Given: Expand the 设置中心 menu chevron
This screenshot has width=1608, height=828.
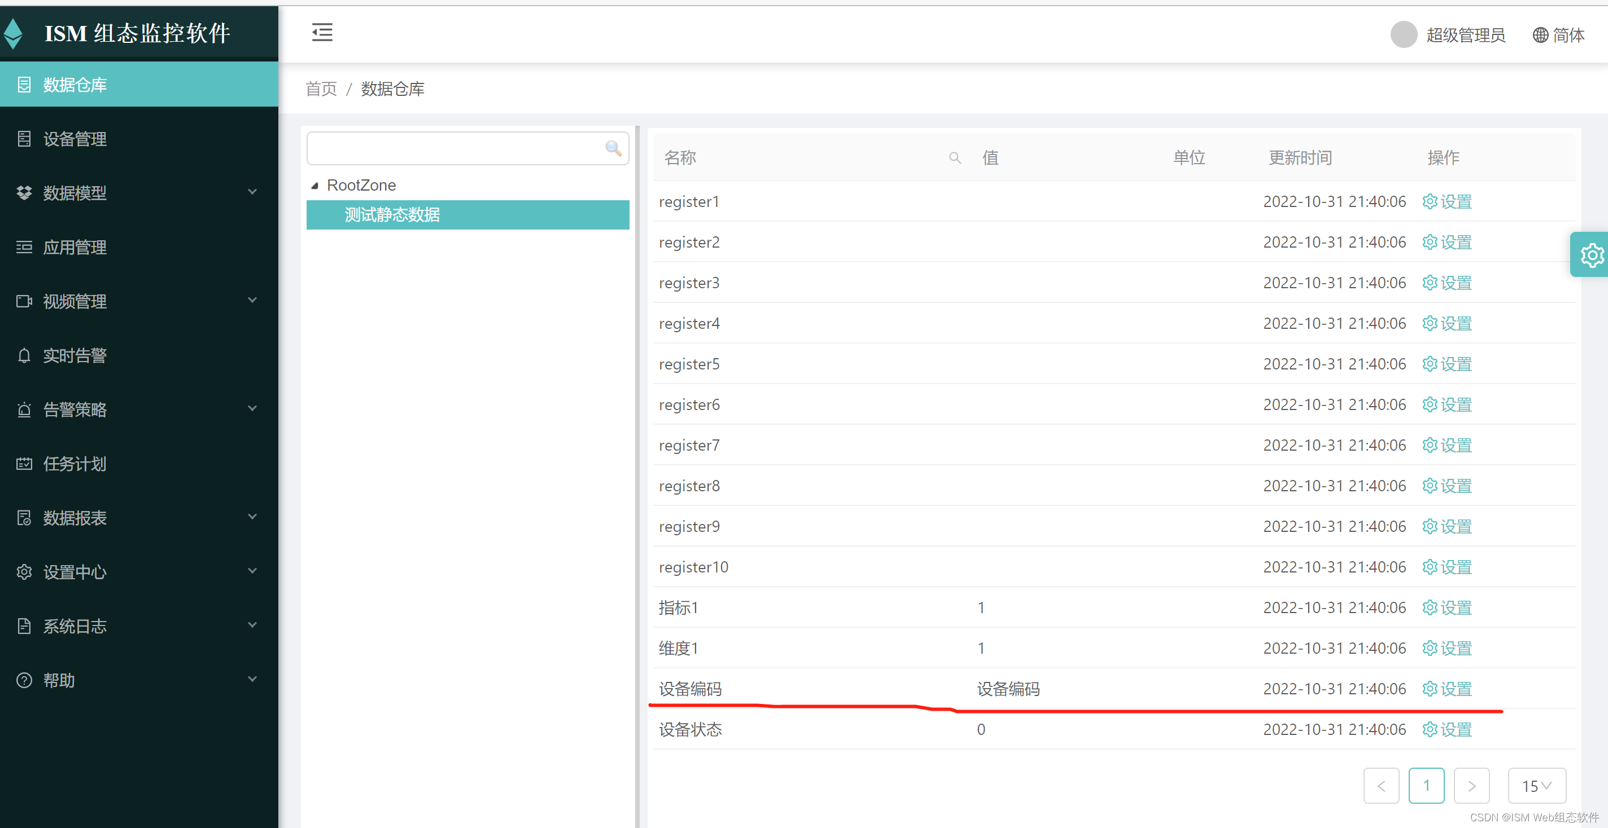Looking at the screenshot, I should (x=252, y=571).
